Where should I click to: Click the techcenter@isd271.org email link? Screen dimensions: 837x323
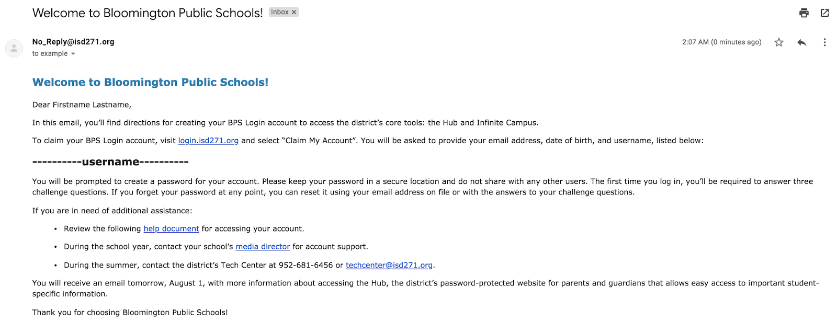point(389,265)
